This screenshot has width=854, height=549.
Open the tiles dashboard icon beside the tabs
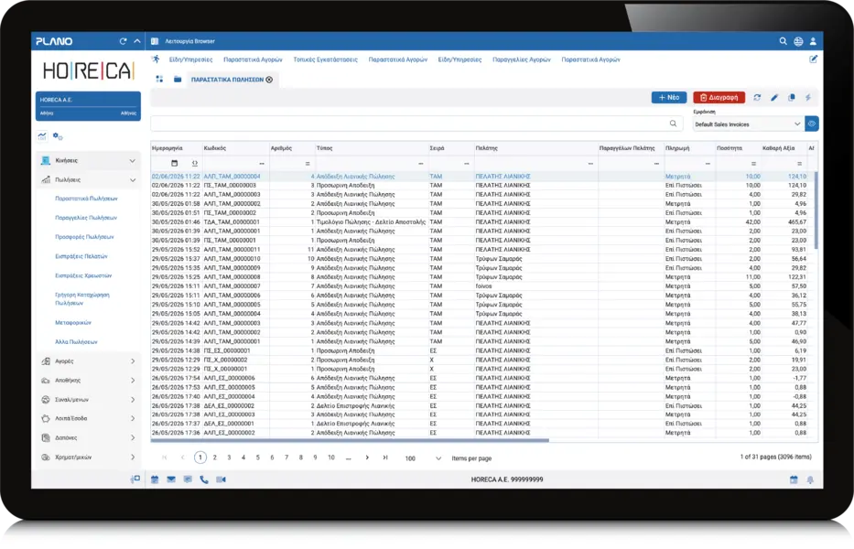coord(159,80)
